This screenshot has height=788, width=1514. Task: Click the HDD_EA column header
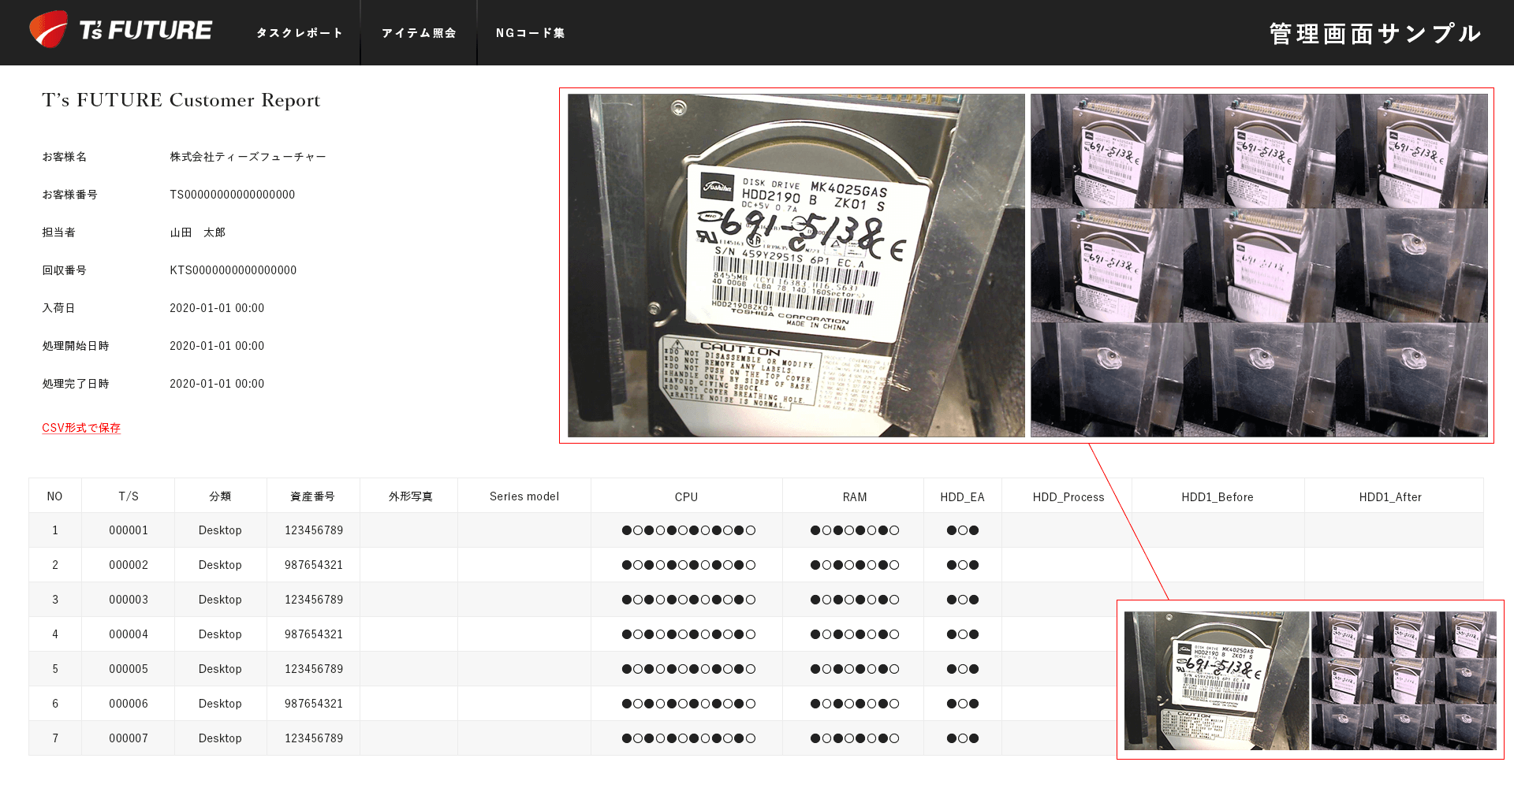[962, 496]
